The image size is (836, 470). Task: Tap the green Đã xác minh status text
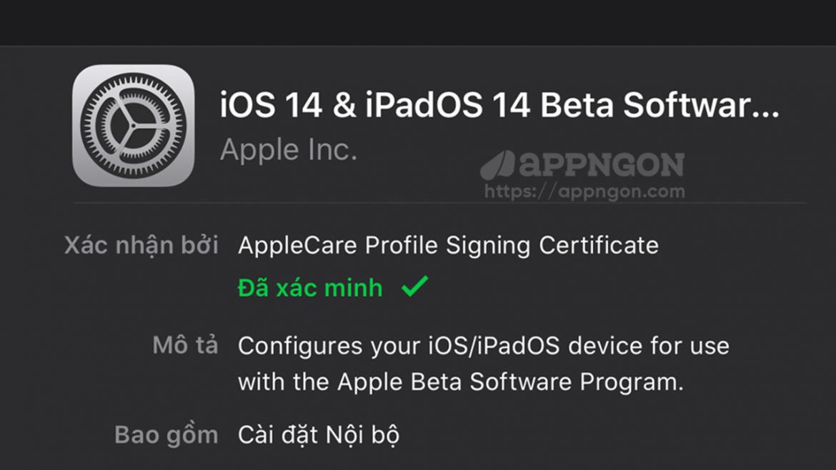(310, 288)
